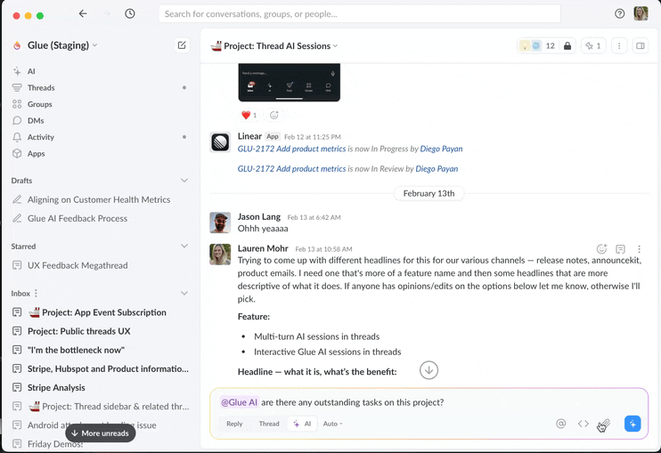Add reaction to Lauren Mohr's message
661x453 pixels.
pyautogui.click(x=602, y=250)
